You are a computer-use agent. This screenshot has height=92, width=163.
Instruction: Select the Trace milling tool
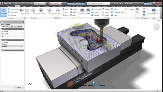click(x=65, y=15)
